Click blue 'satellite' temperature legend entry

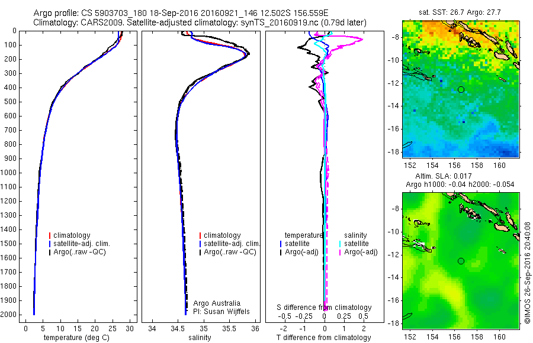(x=297, y=244)
